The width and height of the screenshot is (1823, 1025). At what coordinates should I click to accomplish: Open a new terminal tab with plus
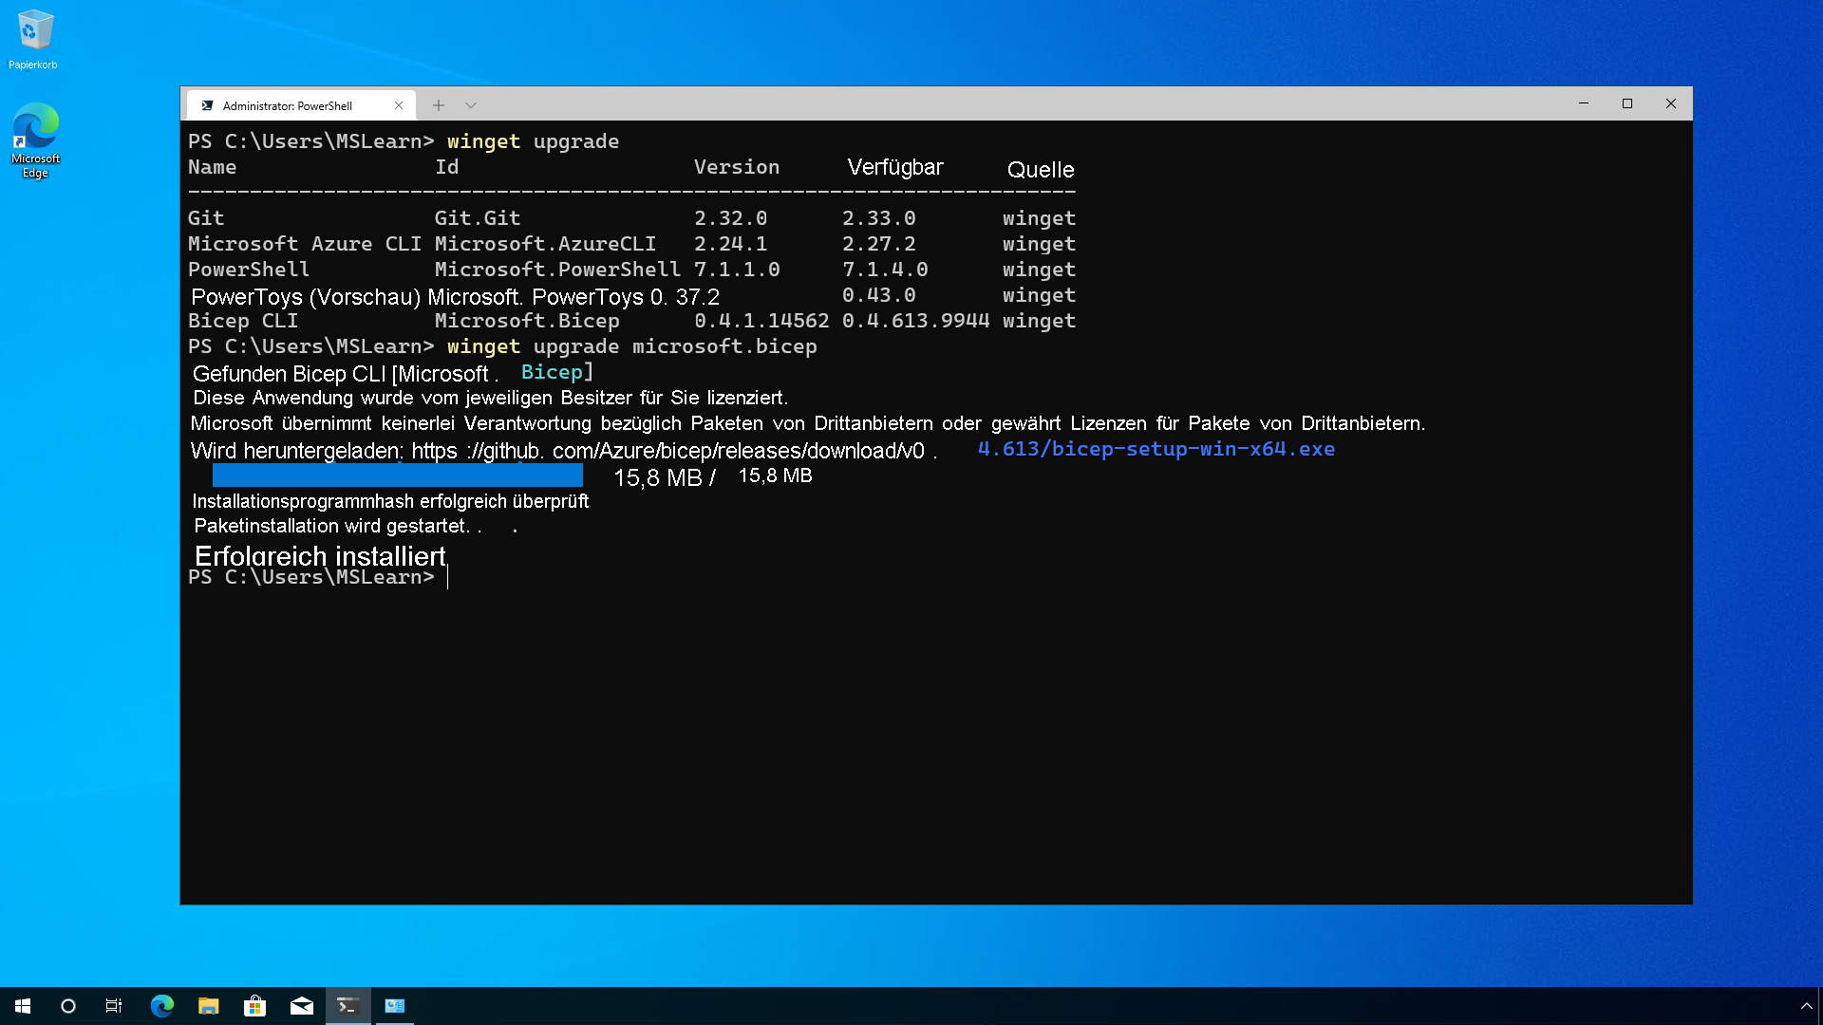[x=439, y=105]
